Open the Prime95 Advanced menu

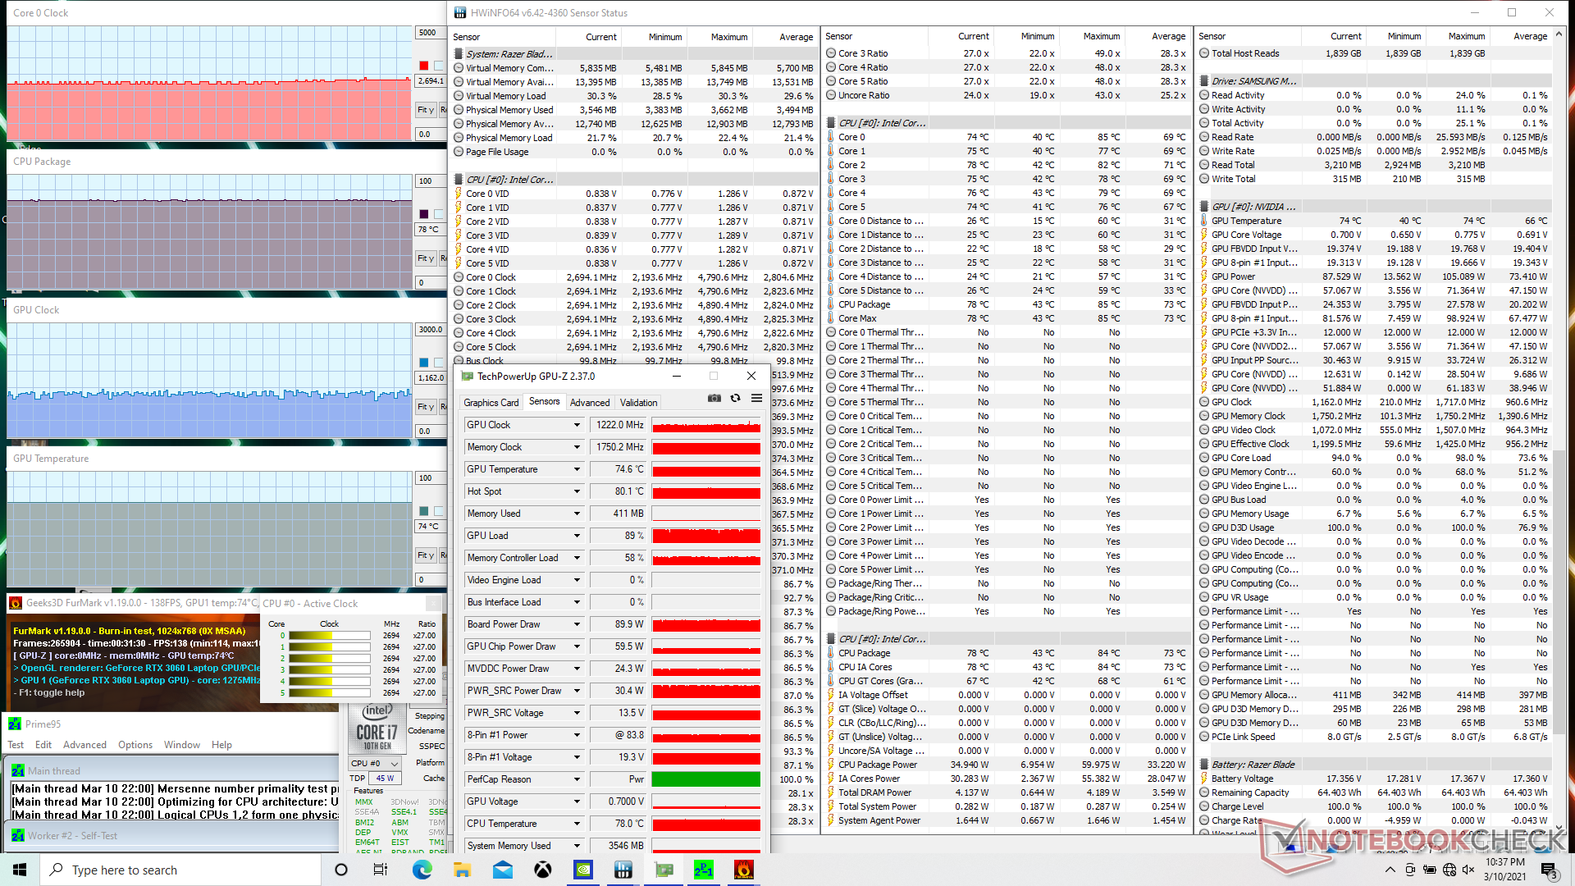pos(84,745)
